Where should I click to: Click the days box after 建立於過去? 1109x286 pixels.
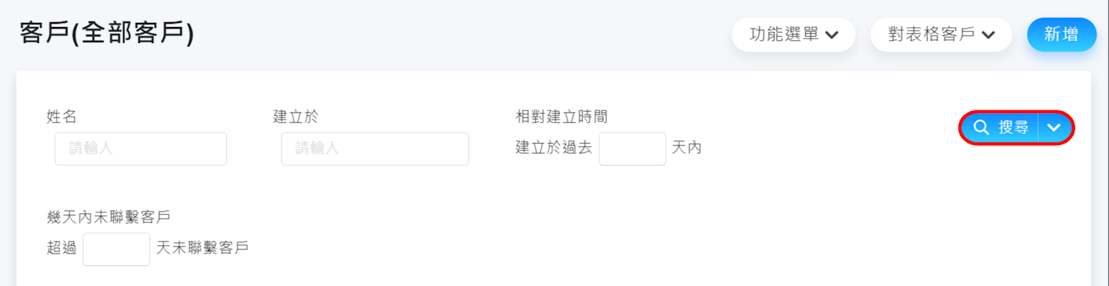click(x=632, y=149)
